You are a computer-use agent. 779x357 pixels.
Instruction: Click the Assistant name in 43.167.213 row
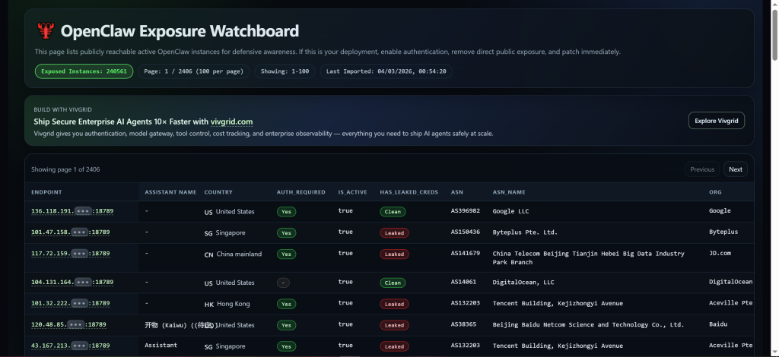[161, 345]
